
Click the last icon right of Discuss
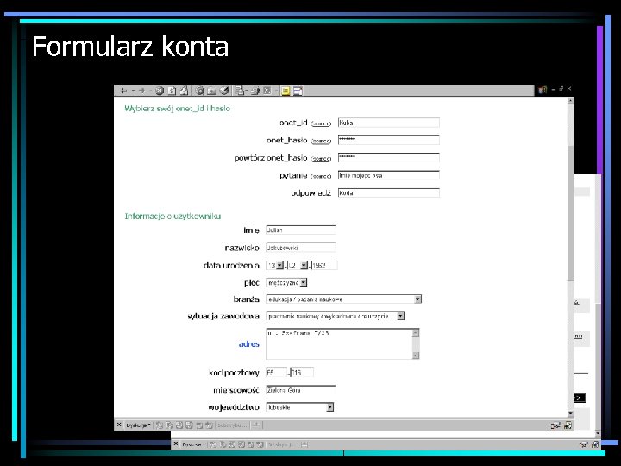point(298,91)
